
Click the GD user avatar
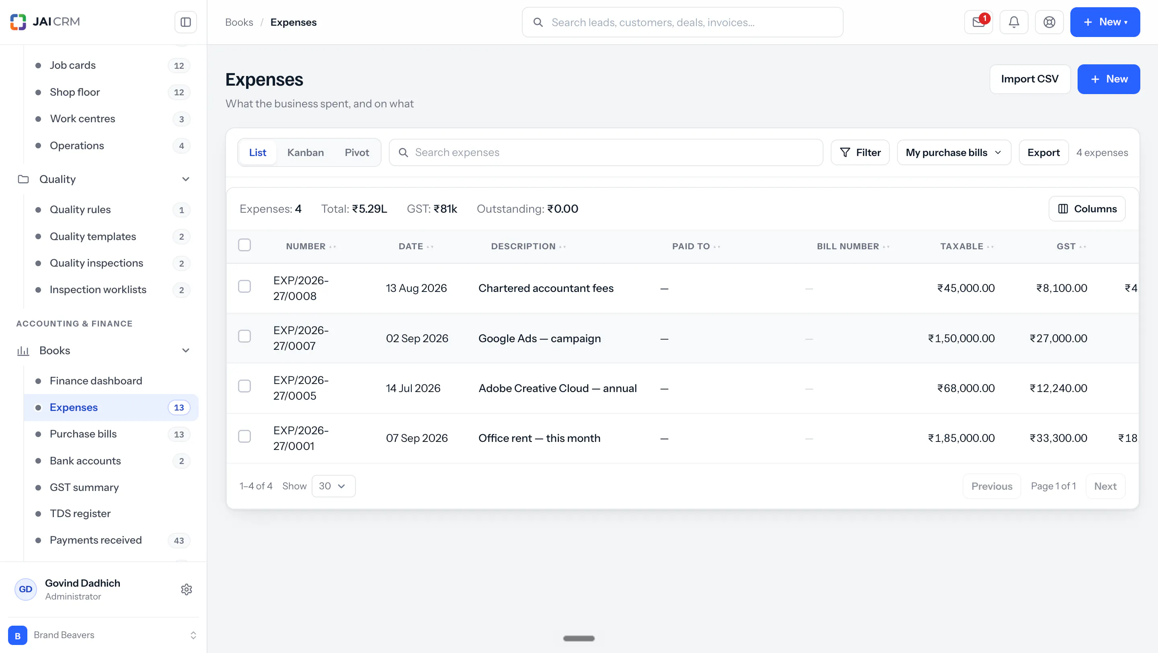coord(26,589)
